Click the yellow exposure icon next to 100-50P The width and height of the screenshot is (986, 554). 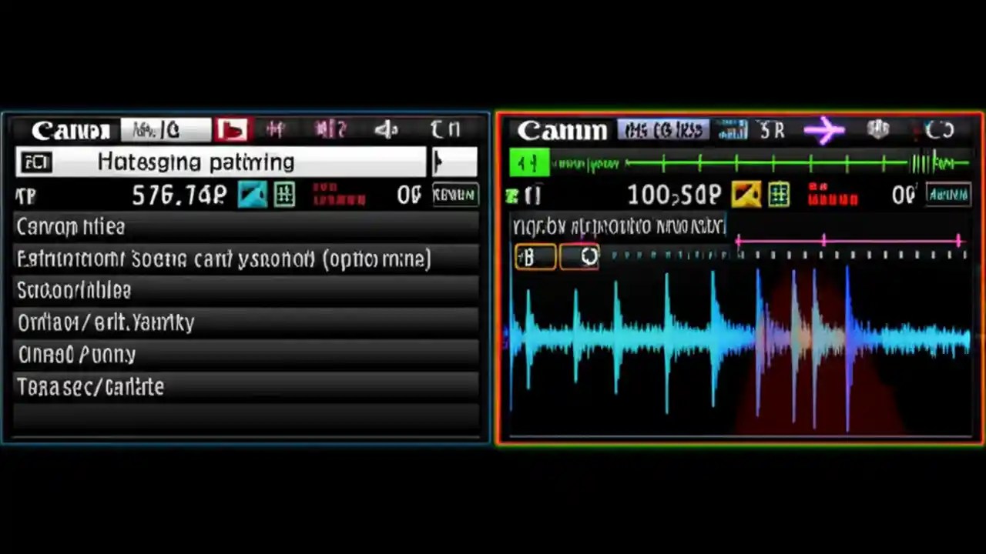click(x=746, y=194)
